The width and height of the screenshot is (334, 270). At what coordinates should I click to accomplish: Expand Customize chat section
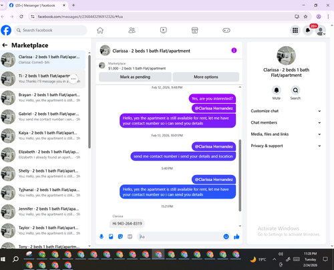point(286,111)
